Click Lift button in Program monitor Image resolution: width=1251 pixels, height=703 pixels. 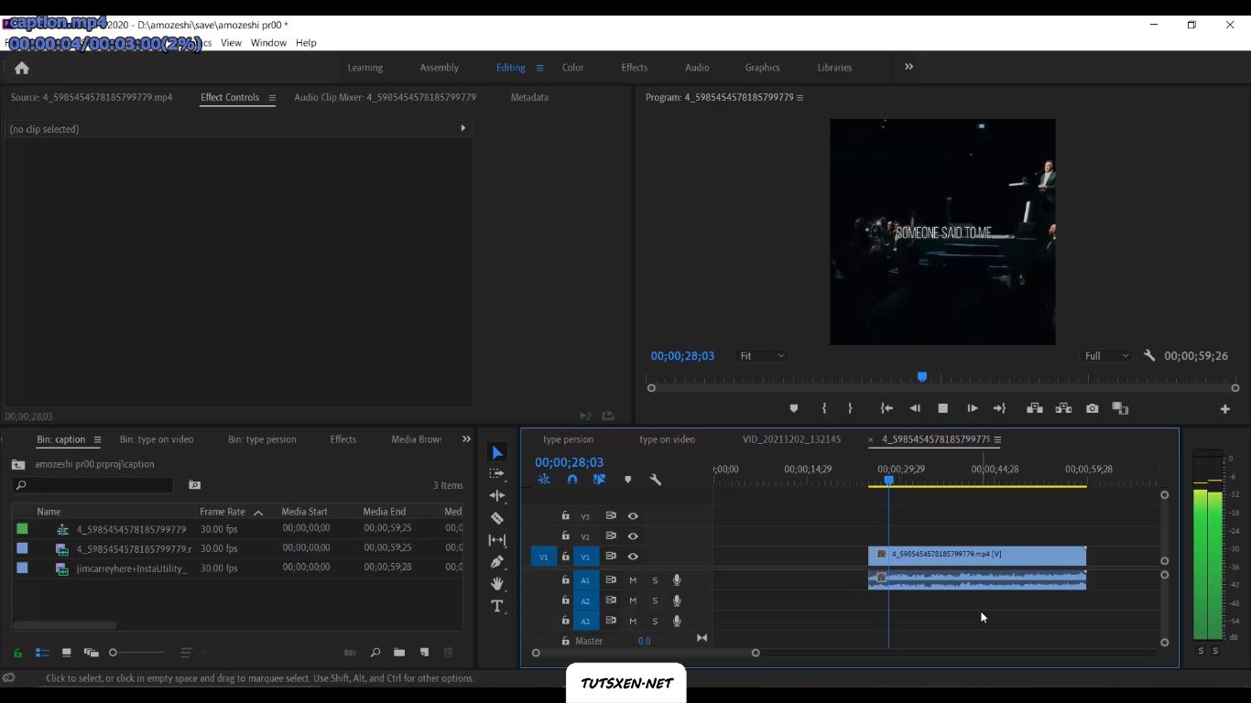[x=1035, y=408]
